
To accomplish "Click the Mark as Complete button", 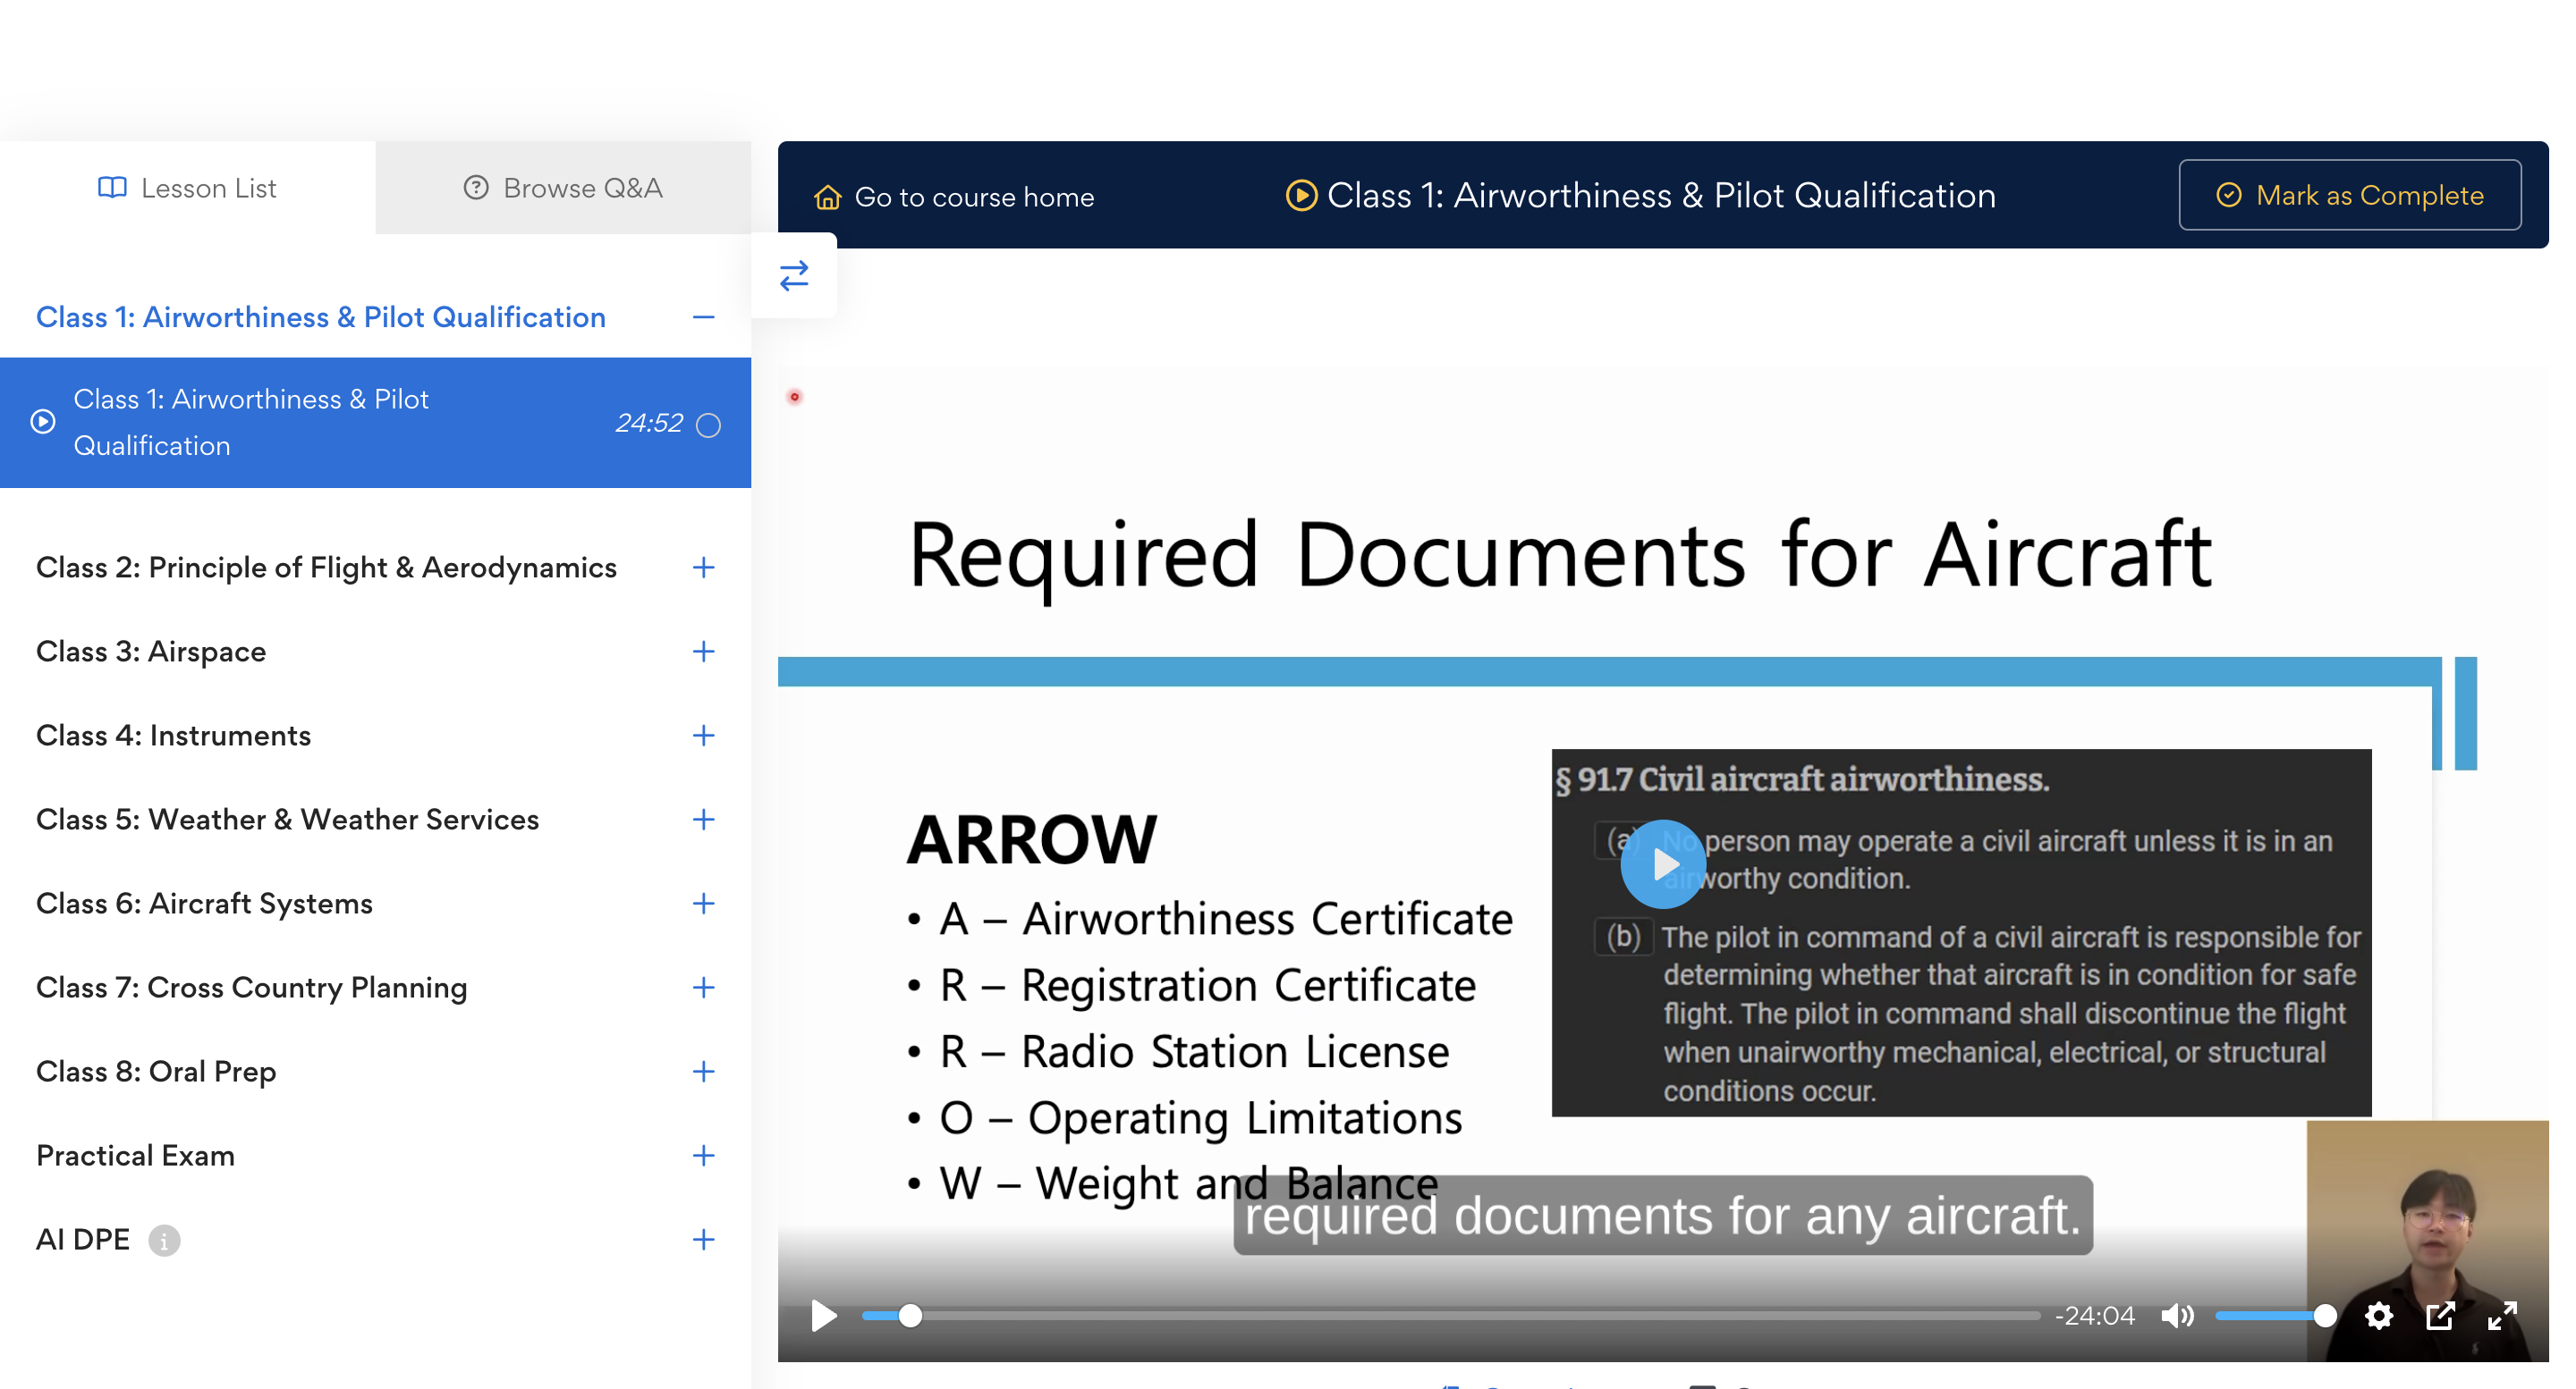I will (x=2349, y=195).
